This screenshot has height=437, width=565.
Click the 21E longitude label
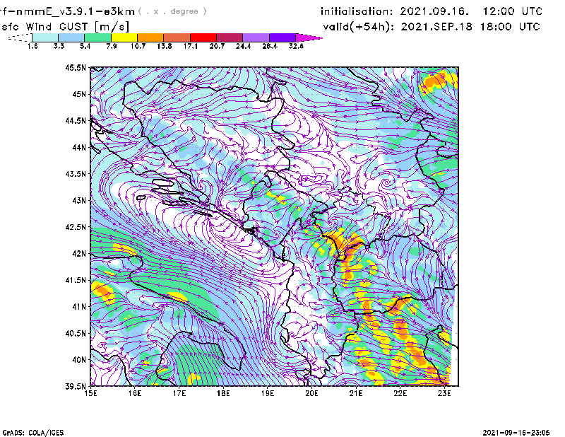[x=356, y=393]
